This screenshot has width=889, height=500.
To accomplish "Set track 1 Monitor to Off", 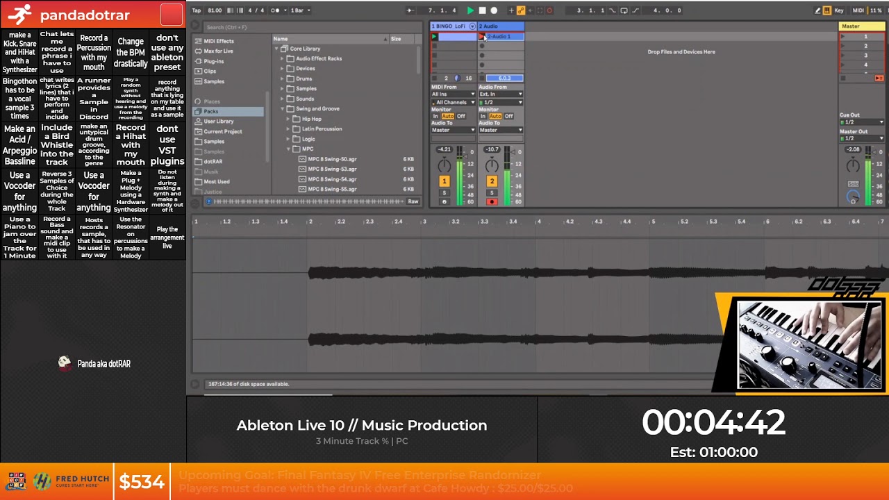I will click(461, 117).
